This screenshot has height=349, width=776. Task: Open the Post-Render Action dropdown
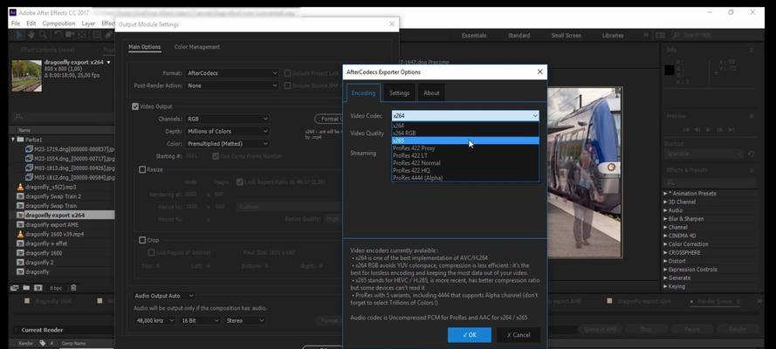[232, 86]
